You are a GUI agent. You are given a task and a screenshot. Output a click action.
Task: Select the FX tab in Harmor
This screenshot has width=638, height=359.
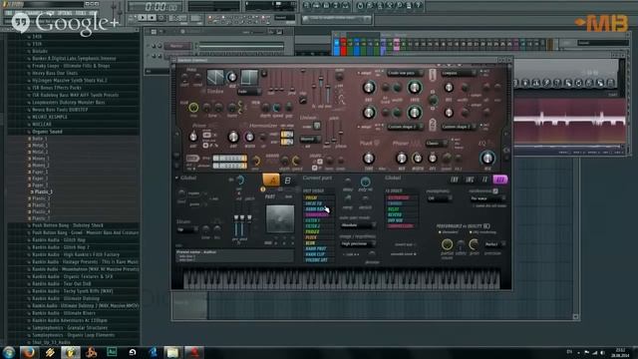[x=484, y=179]
